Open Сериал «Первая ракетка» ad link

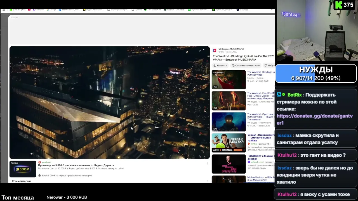pyautogui.click(x=261, y=138)
